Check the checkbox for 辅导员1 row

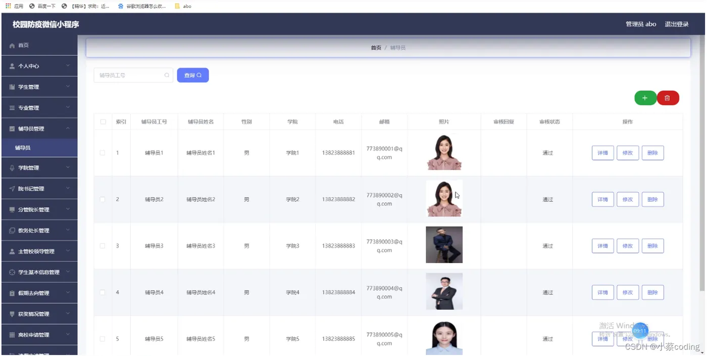coord(103,153)
